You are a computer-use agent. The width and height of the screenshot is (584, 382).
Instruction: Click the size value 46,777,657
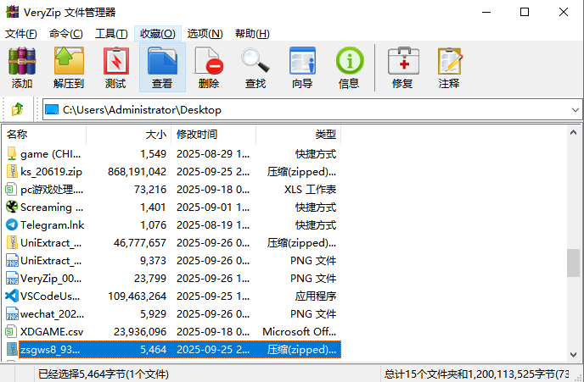140,243
